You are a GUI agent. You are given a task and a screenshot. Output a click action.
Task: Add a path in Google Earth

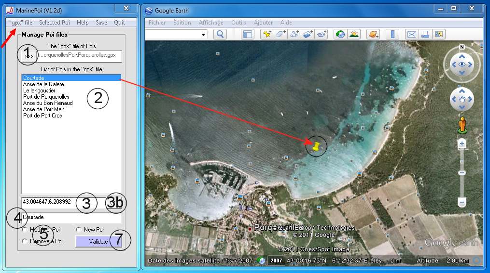pyautogui.click(x=294, y=34)
